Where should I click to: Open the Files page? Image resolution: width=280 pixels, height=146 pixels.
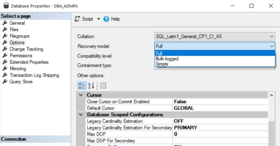click(14, 29)
